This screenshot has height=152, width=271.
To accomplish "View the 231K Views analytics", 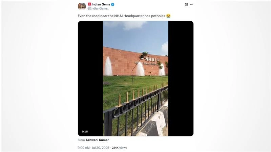I will tap(119, 148).
